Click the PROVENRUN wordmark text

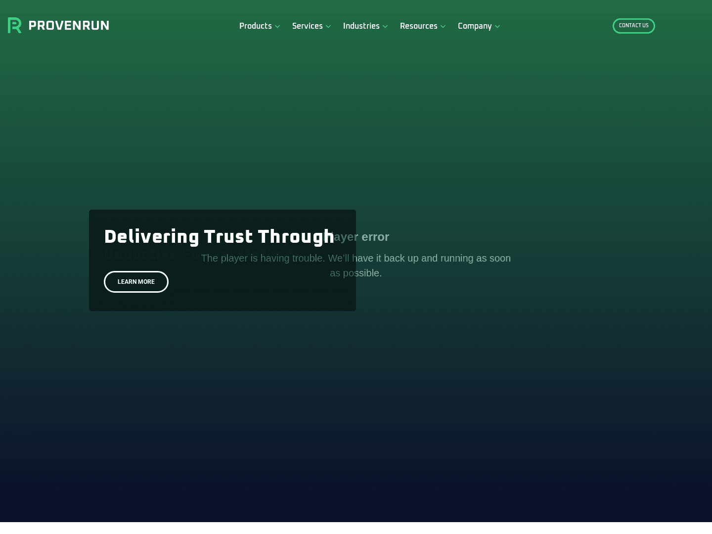pos(69,26)
